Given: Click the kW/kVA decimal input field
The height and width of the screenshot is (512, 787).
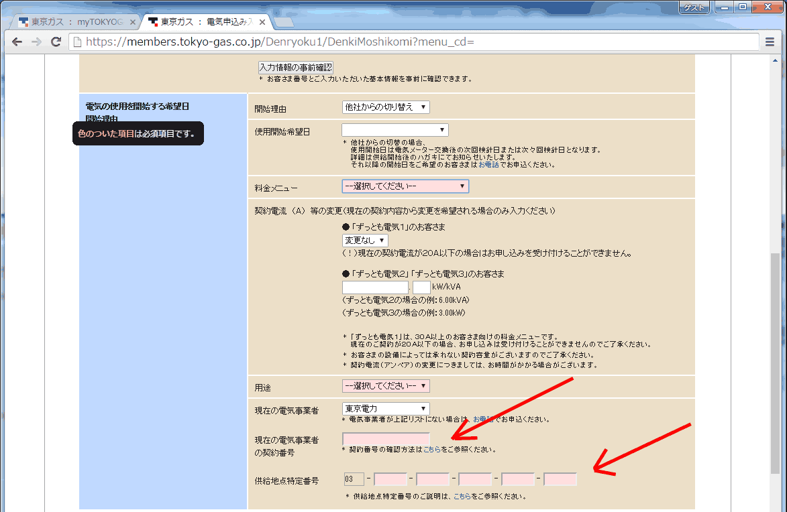Looking at the screenshot, I should (x=421, y=287).
